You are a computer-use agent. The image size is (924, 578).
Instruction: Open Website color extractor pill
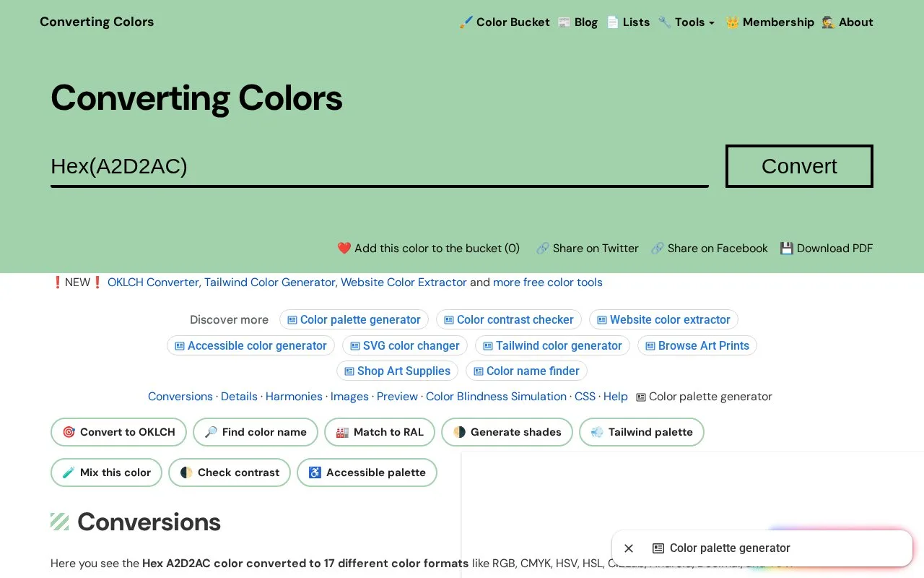pos(663,319)
